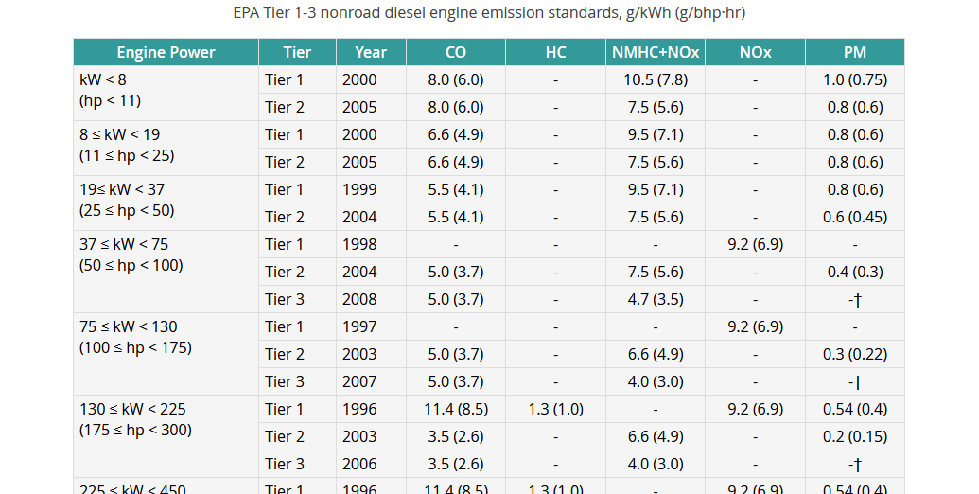Click NMHC+NOx 7.5 (5.6) in the kW < 8 Tier 2 row
Image resolution: width=979 pixels, height=494 pixels.
pyautogui.click(x=656, y=108)
